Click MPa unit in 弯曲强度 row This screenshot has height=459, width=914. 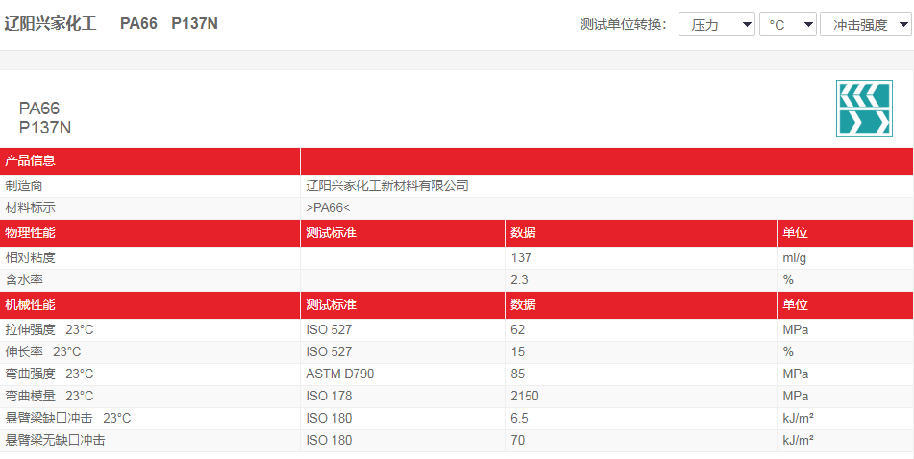(796, 374)
